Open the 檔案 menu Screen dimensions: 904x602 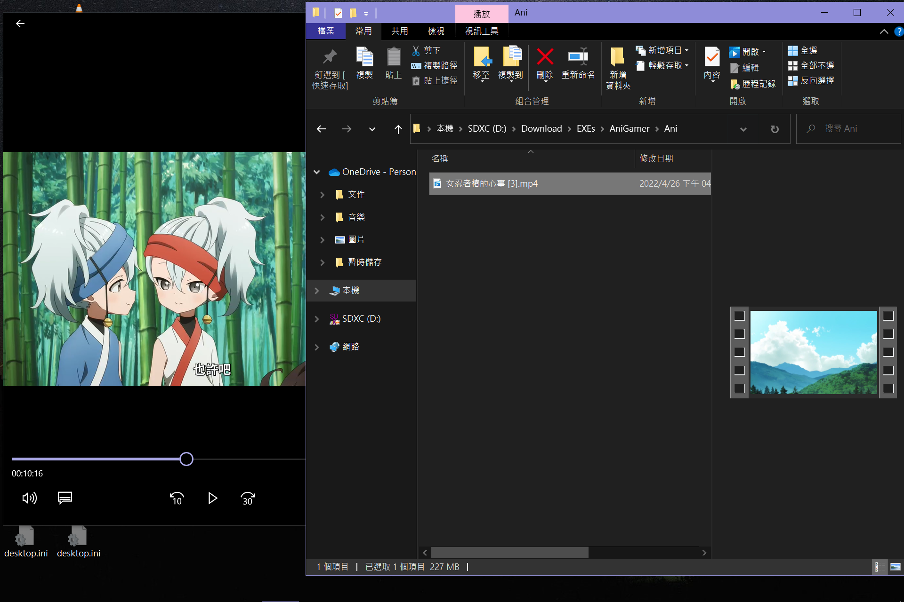325,31
